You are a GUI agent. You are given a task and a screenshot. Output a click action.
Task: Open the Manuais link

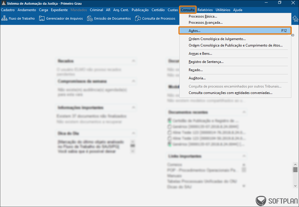pyautogui.click(x=174, y=176)
